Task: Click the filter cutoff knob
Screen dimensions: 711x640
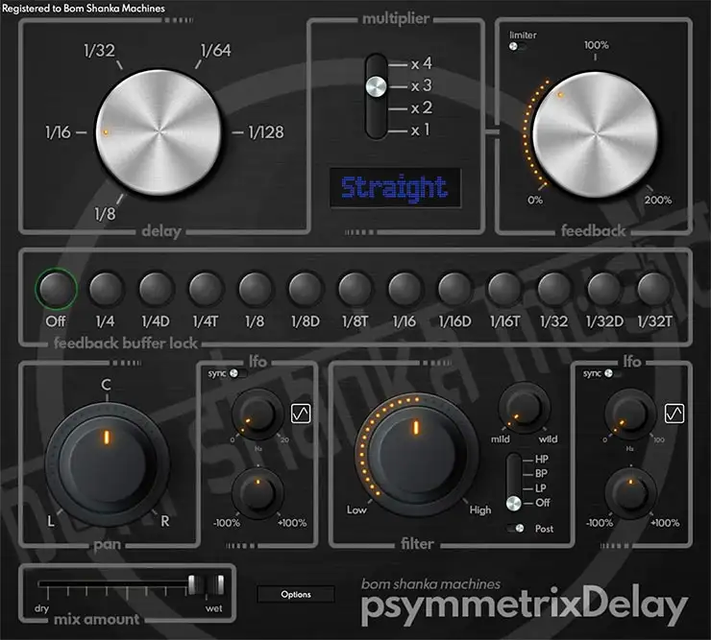Action: pyautogui.click(x=415, y=453)
